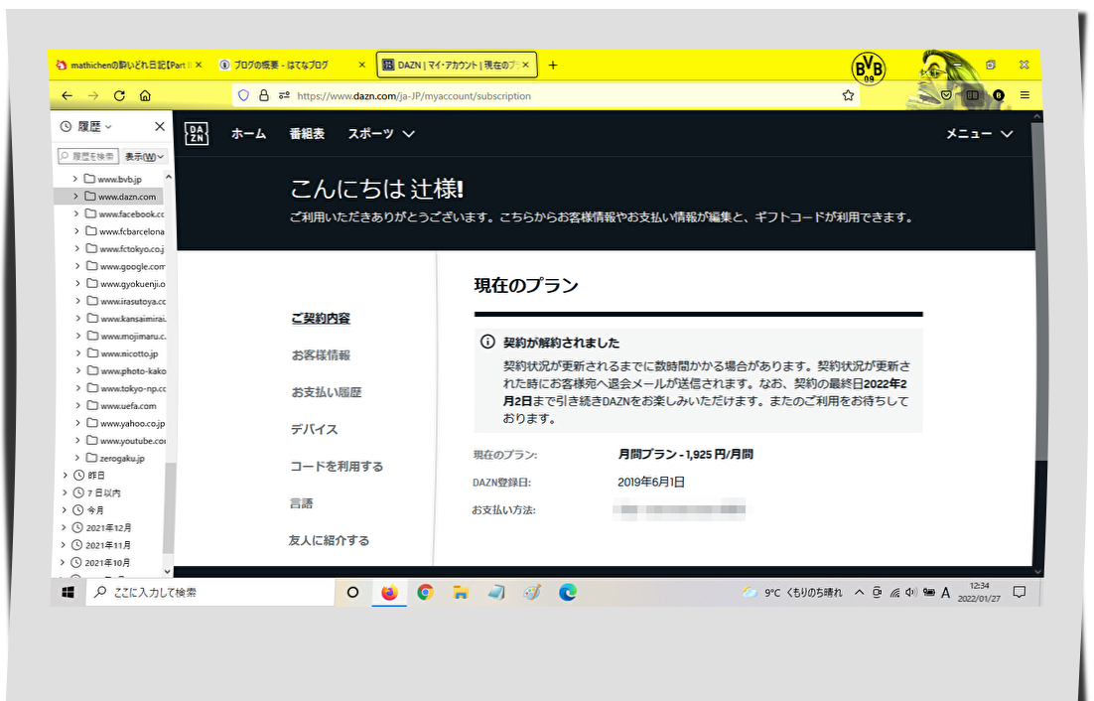The height and width of the screenshot is (701, 1094).
Task: Expand the 7日以内 history group
Action: click(65, 492)
